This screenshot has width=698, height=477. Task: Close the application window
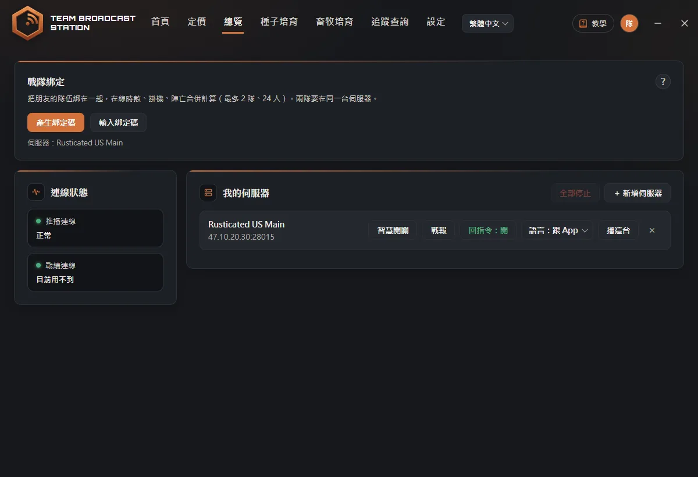tap(685, 23)
